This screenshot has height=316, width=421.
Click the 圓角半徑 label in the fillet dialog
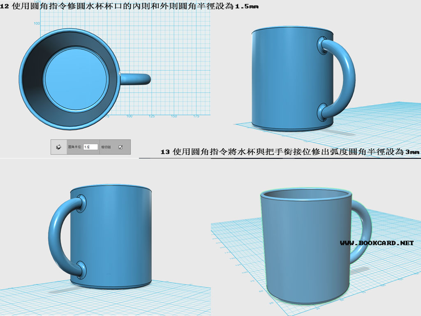pyautogui.click(x=74, y=146)
